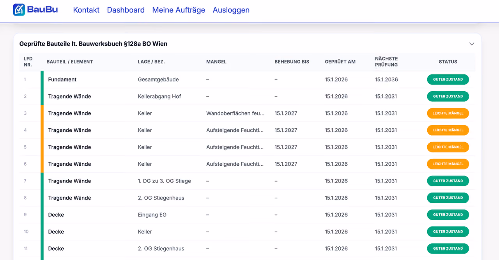The image size is (499, 260).
Task: Click the LAGE / BEZ. column header
Action: (x=151, y=62)
